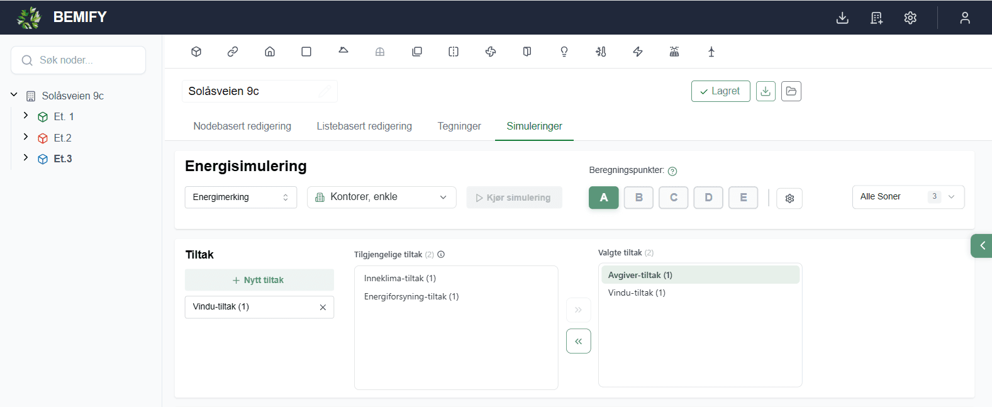
Task: Click the lightbulb icon in toolbar
Action: pyautogui.click(x=564, y=52)
